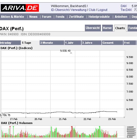Switch to the Kurse tab

pos(107,28)
